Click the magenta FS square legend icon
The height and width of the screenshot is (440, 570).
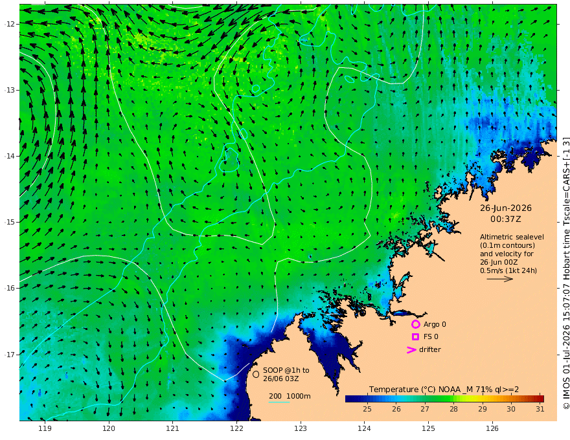pyautogui.click(x=415, y=337)
